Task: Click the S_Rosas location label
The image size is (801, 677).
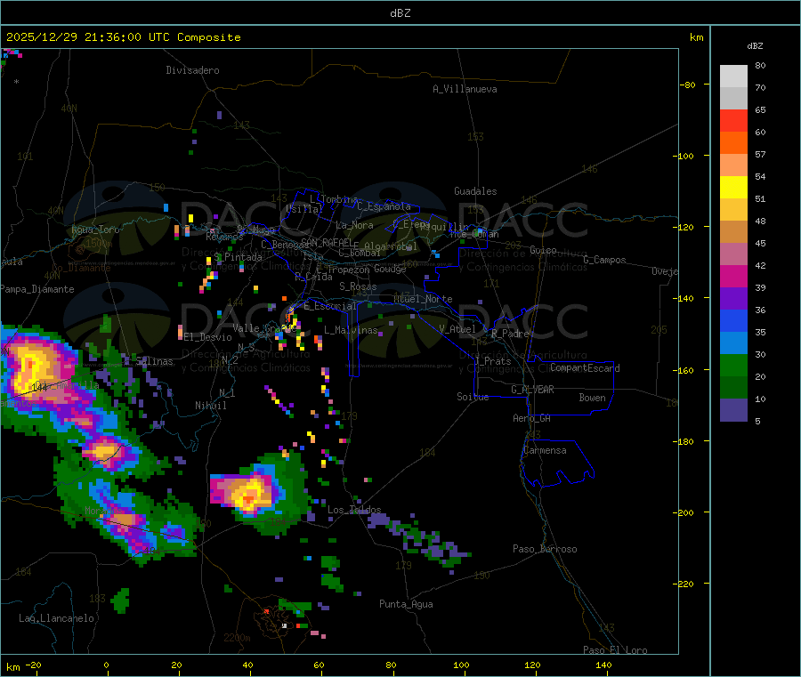Action: pos(358,286)
